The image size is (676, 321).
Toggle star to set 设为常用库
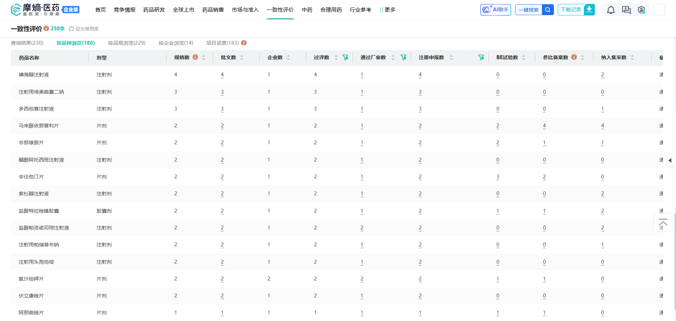[71, 29]
